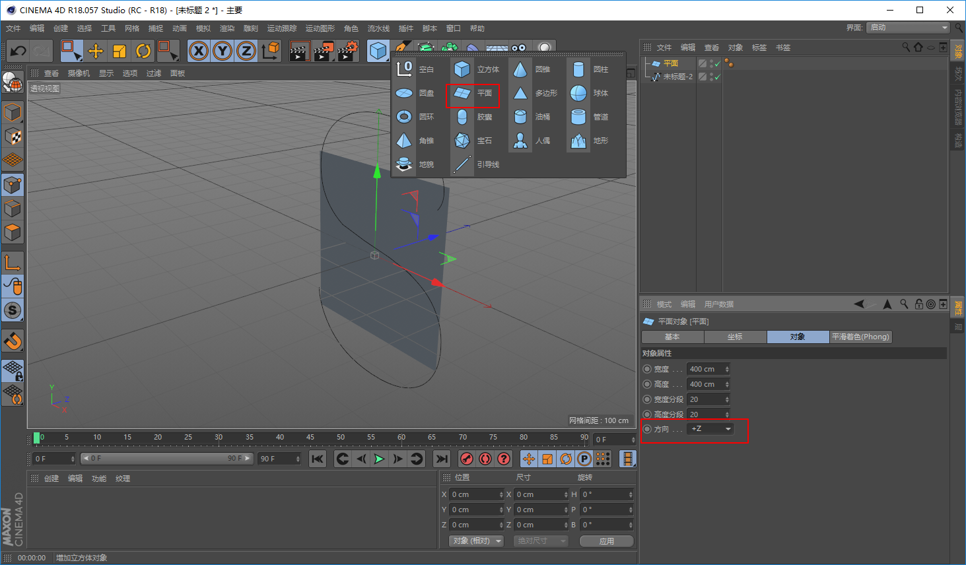This screenshot has height=565, width=966.
Task: Toggle Y axis lock
Action: [x=223, y=51]
